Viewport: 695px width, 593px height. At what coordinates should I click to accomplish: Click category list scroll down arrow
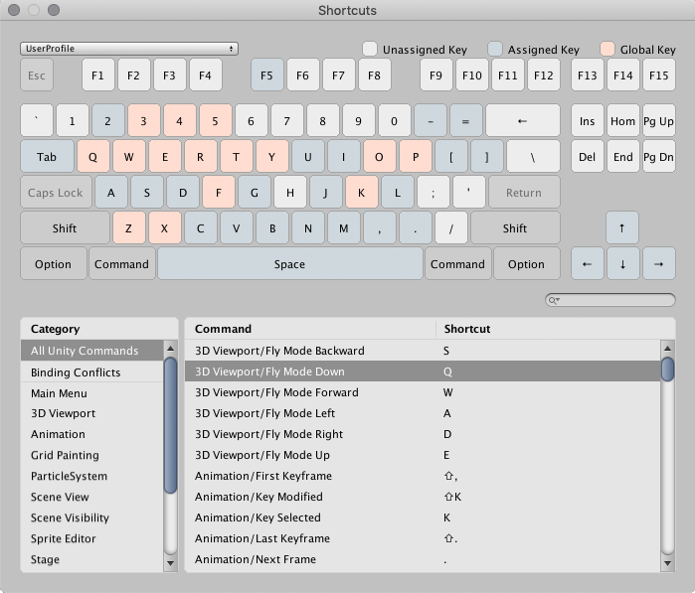tap(170, 563)
